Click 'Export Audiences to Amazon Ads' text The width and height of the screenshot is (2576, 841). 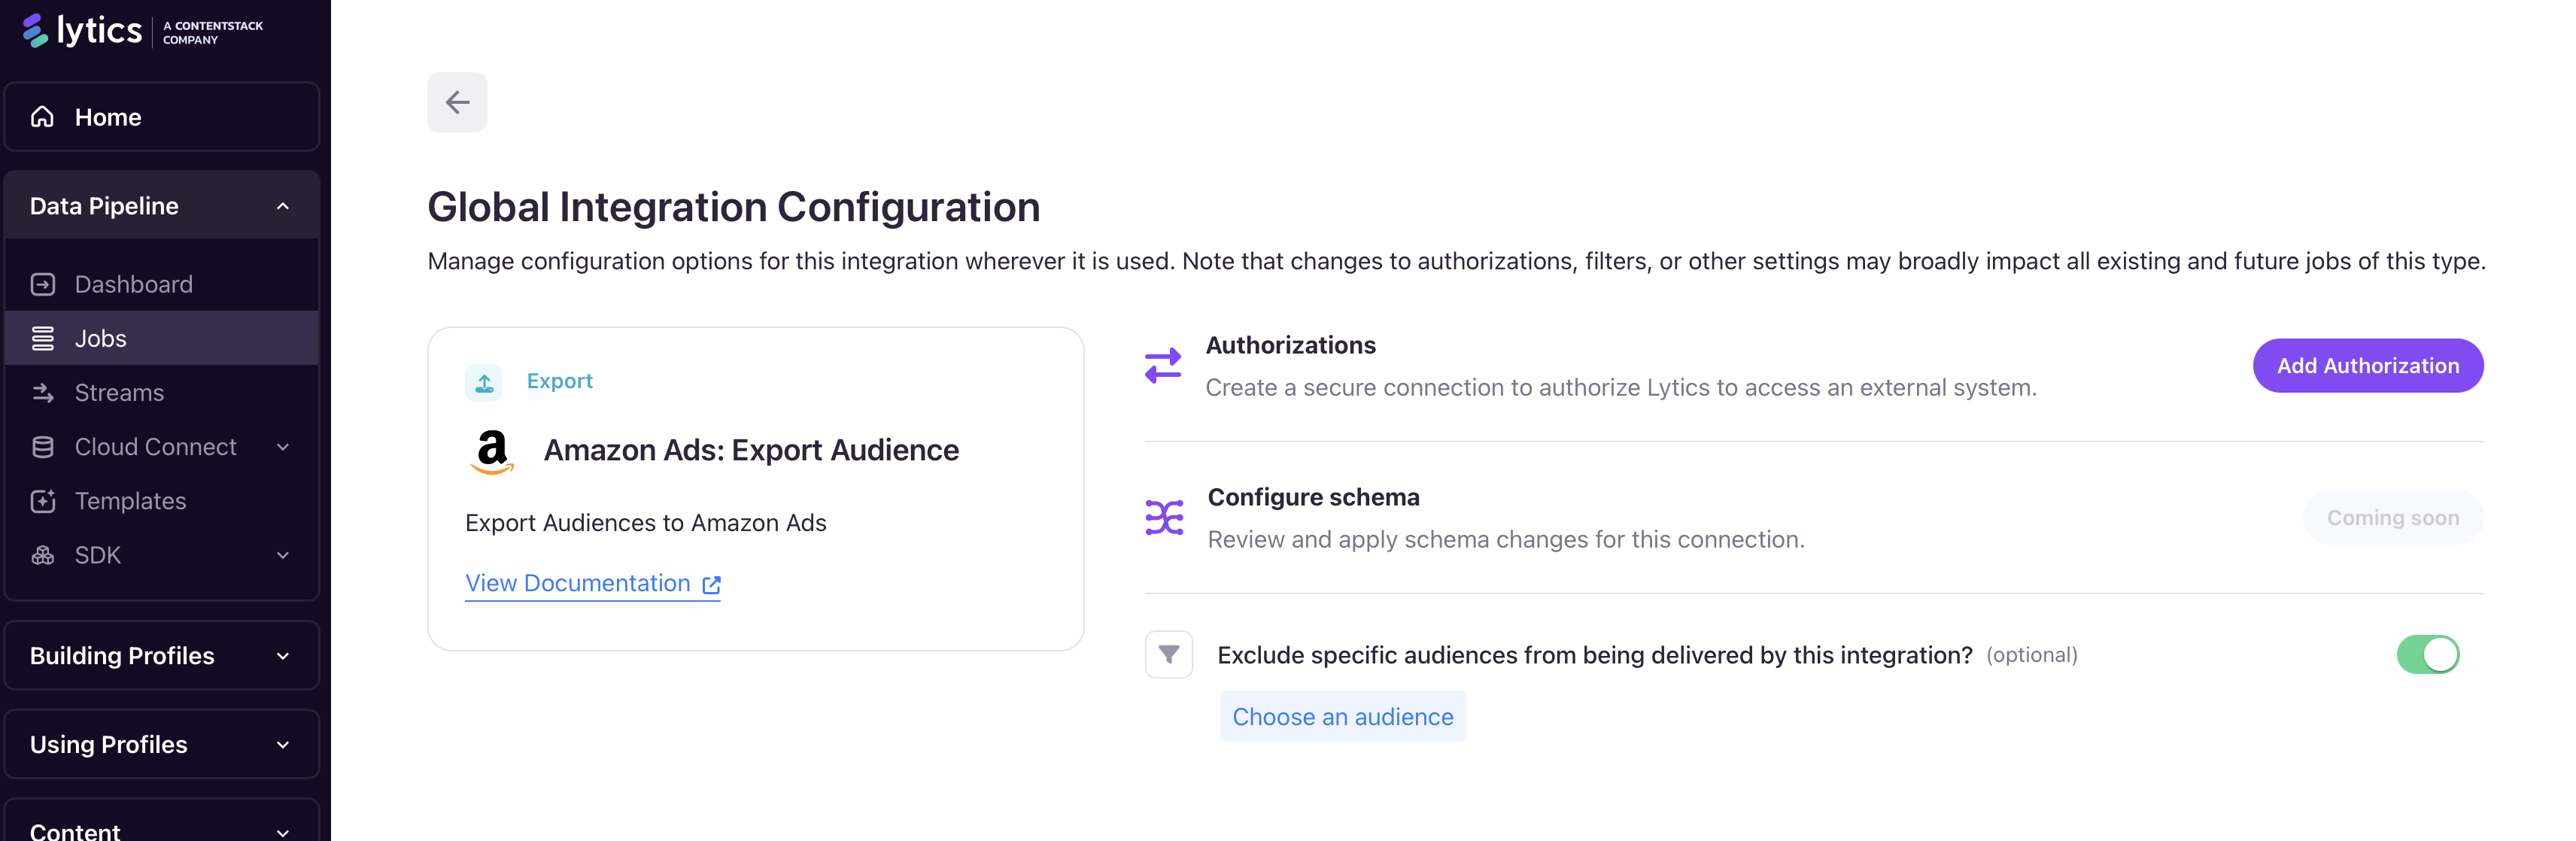pyautogui.click(x=646, y=523)
